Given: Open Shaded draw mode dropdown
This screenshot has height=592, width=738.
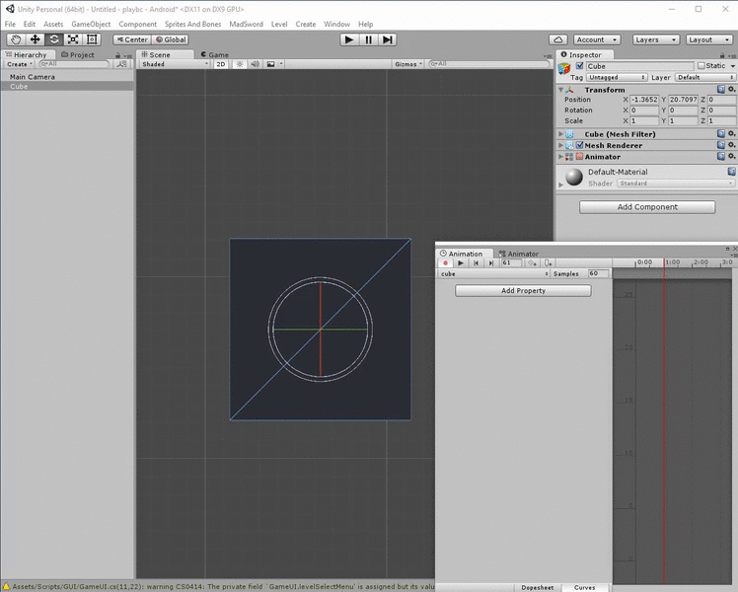Looking at the screenshot, I should [175, 64].
